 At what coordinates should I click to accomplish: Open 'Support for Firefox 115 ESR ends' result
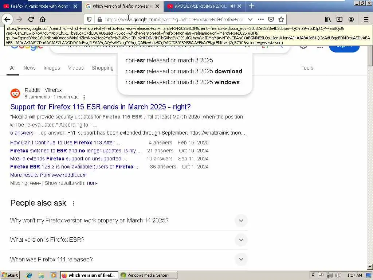coord(101,107)
